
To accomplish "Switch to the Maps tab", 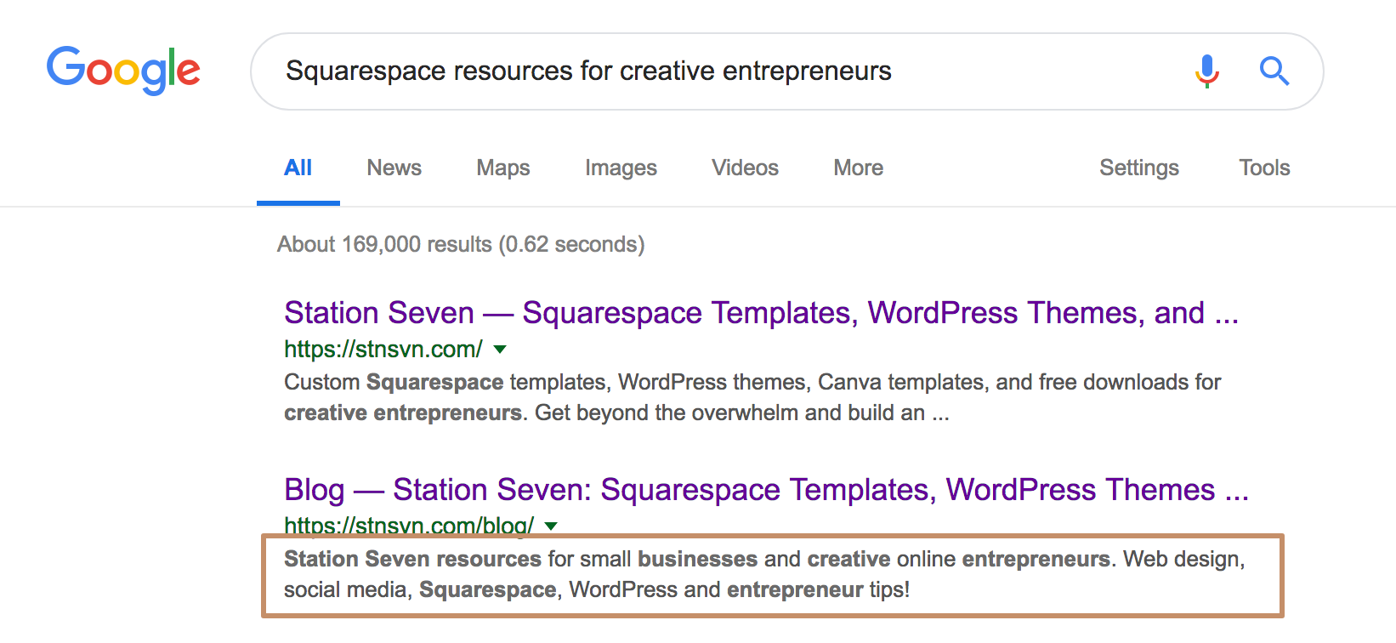I will click(503, 168).
